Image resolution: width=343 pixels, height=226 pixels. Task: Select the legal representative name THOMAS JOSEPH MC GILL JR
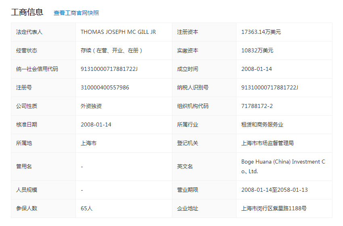[x=118, y=32]
